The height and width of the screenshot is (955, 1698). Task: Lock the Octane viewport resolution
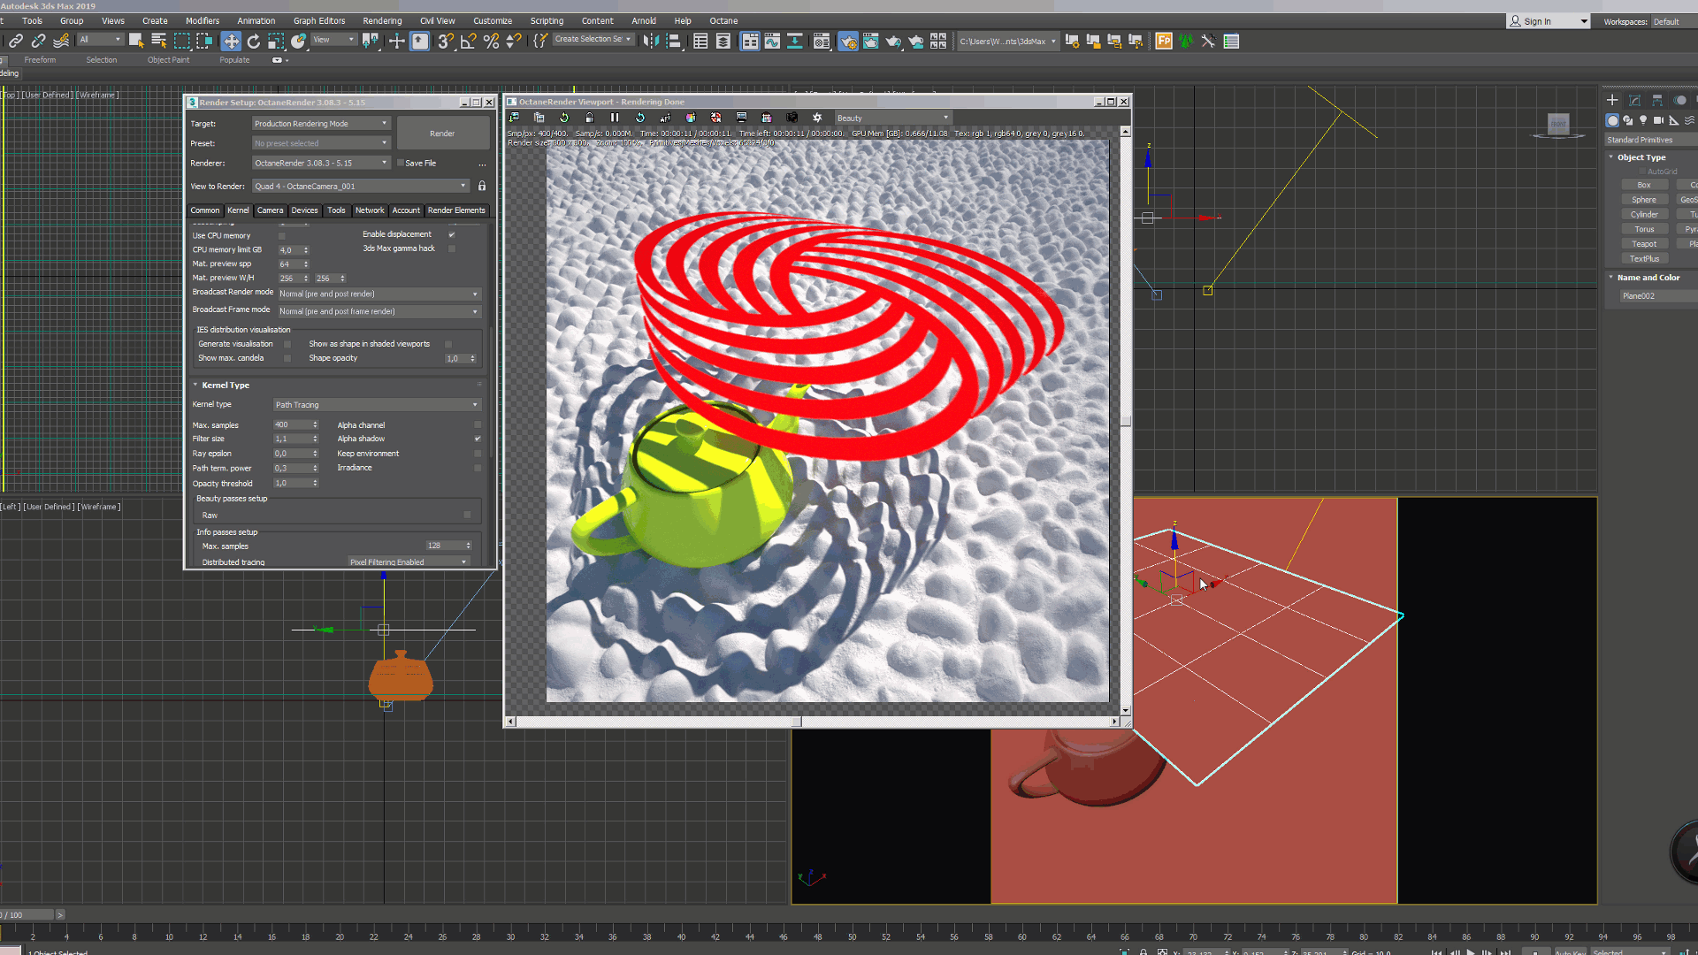pyautogui.click(x=589, y=118)
